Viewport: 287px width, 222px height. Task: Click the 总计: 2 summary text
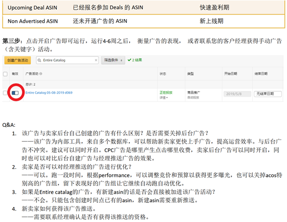pos(31,84)
